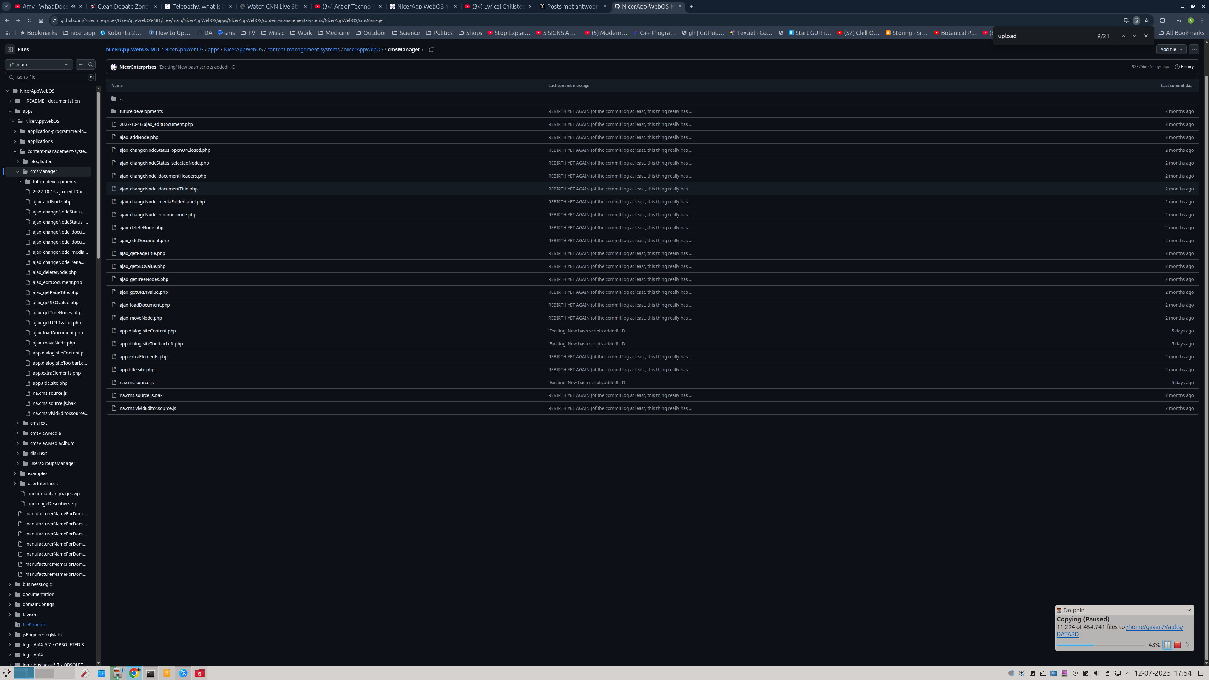The width and height of the screenshot is (1209, 680).
Task: Open ajax_addNode.php in the file list
Action: tap(139, 138)
